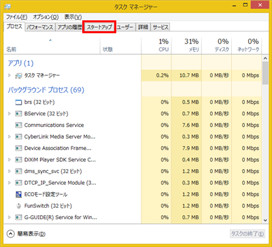Screen dimensions: 272x247
Task: Click the 0.5 MB memory value
Action: pyautogui.click(x=190, y=102)
